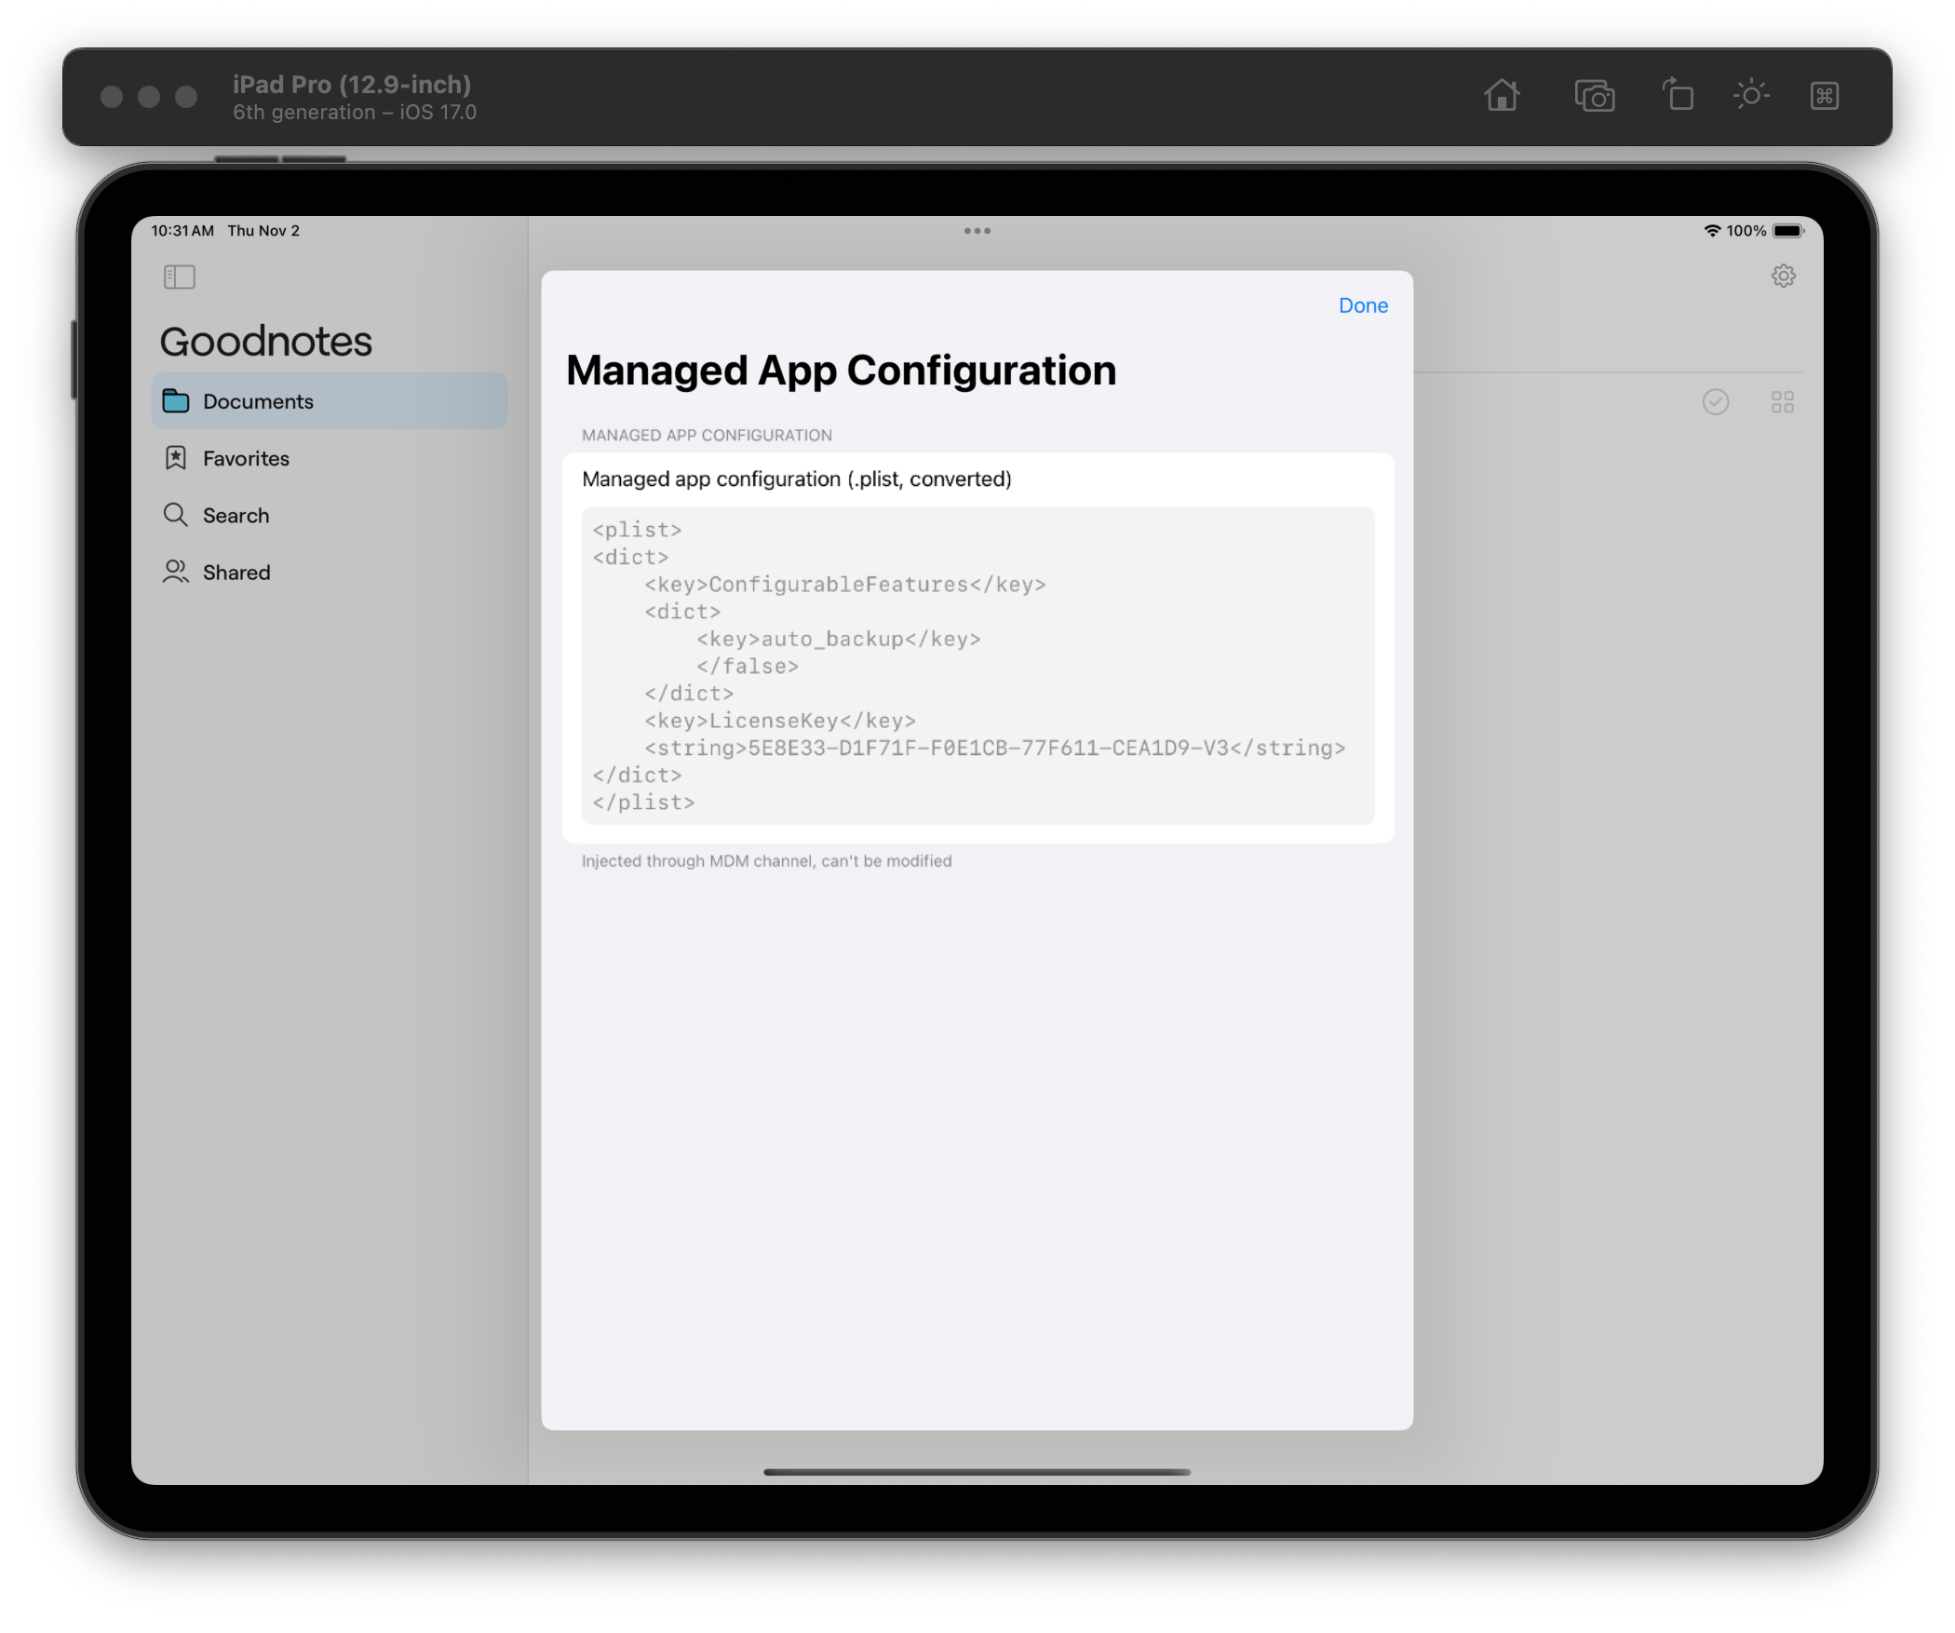Switch to grid view icon
The height and width of the screenshot is (1633, 1955).
[1782, 402]
